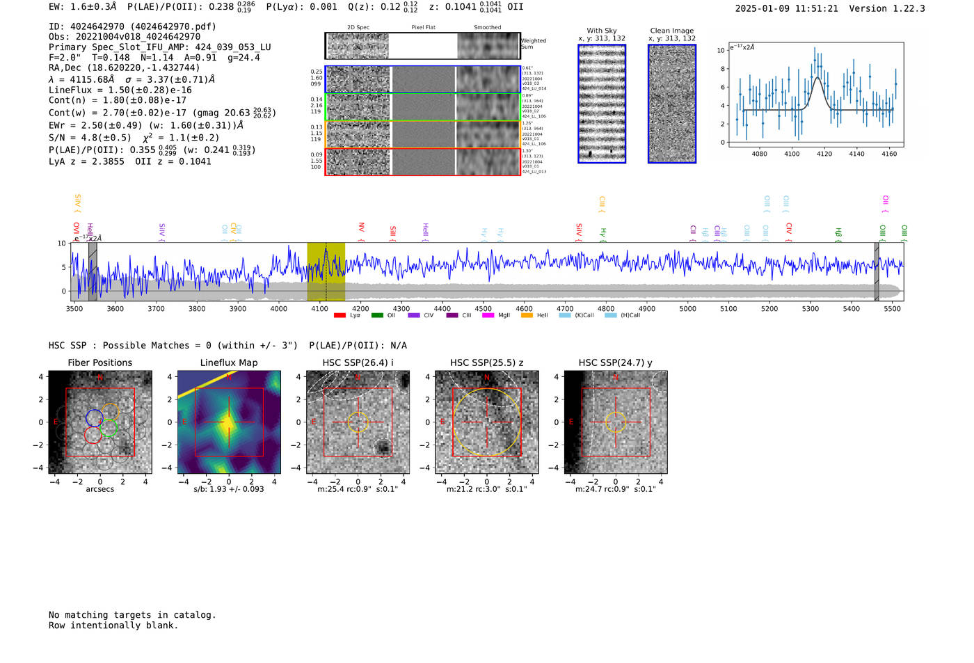Screen dimensions: 974x663
Task: Select the Weighted Sum smoothed panel
Action: point(488,46)
